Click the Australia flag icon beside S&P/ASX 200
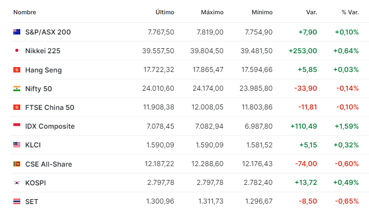Image resolution: width=369 pixels, height=210 pixels. click(17, 32)
